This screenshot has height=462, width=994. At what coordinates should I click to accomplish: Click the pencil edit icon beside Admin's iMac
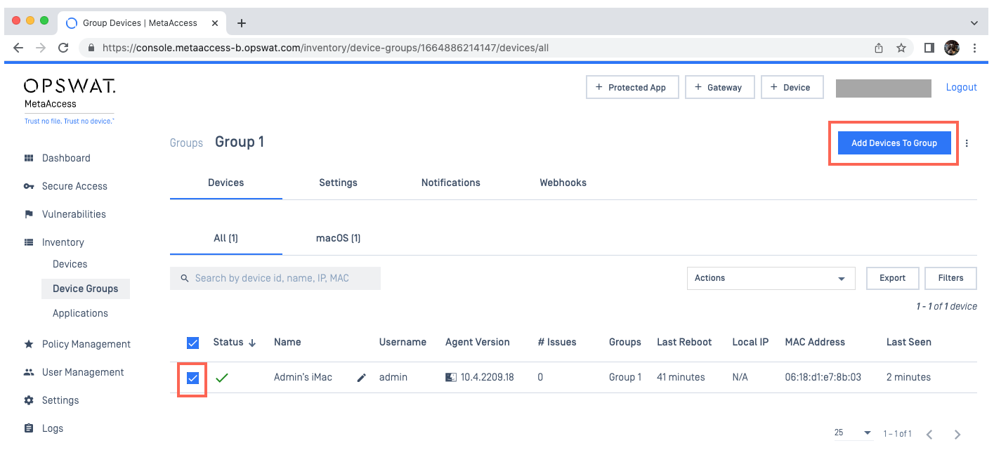click(x=362, y=378)
